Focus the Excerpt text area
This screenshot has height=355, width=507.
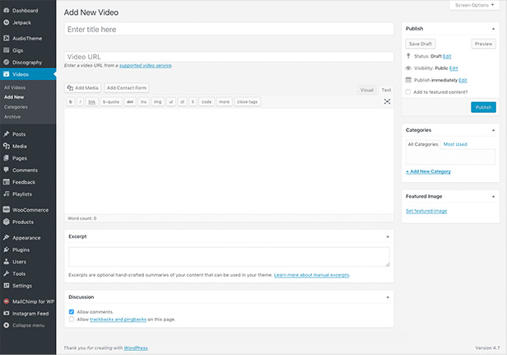click(x=229, y=257)
